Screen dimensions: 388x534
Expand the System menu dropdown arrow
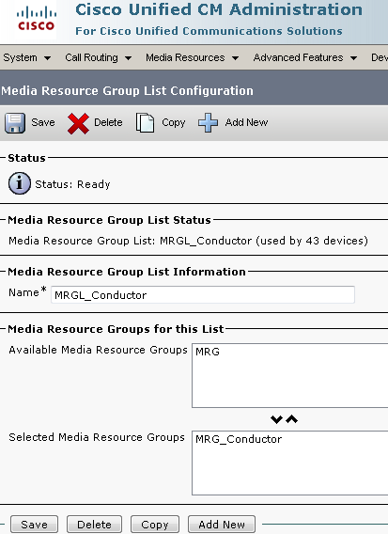click(47, 58)
